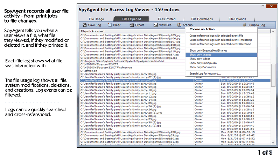Select the row ending in wincfg67.jpg
280x155 pixels.
click(133, 55)
